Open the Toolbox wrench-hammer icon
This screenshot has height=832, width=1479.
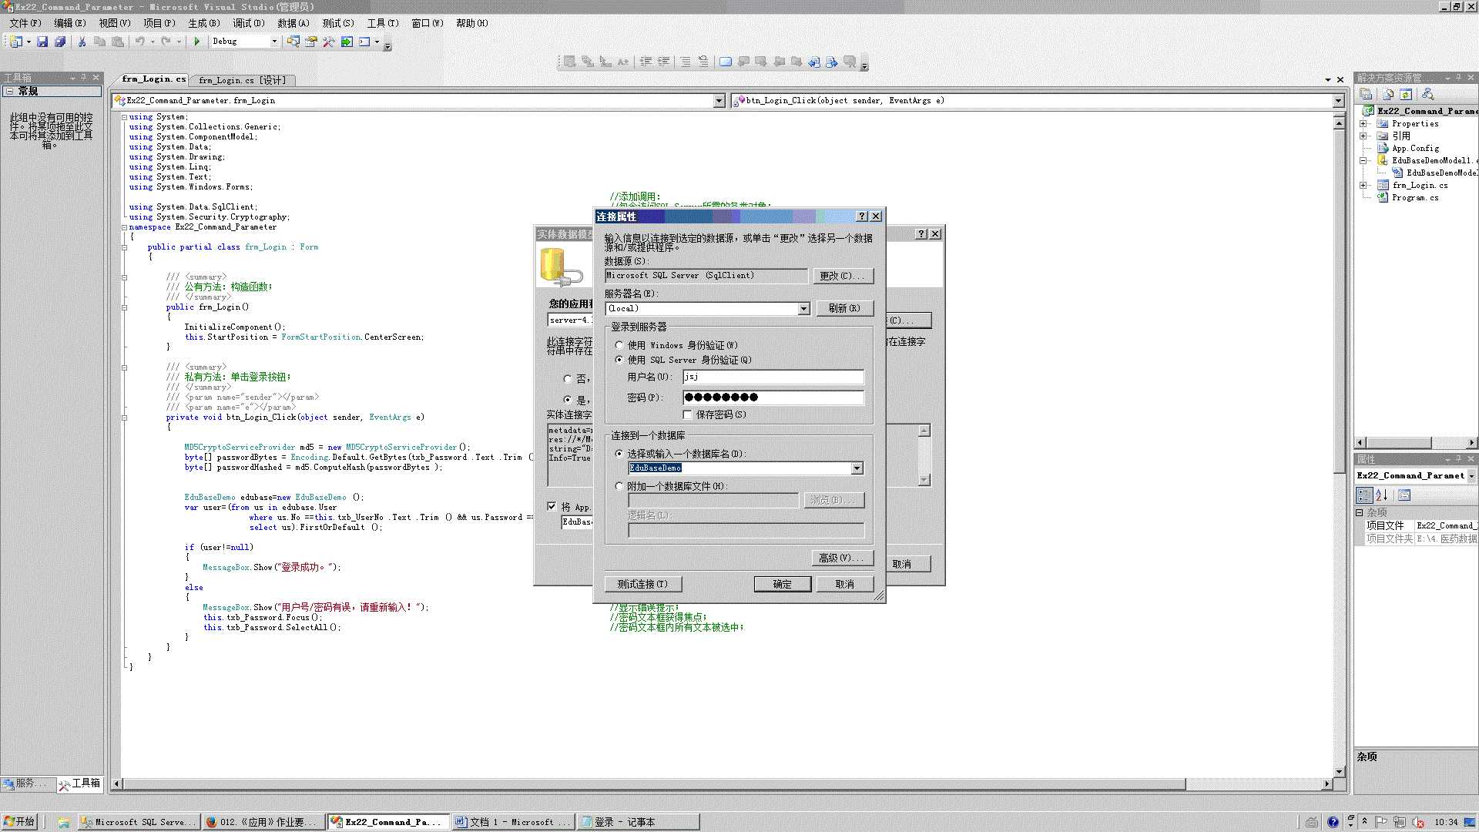[x=329, y=42]
